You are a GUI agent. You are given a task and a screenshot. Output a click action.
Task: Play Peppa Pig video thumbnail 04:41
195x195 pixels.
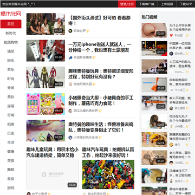(45, 104)
